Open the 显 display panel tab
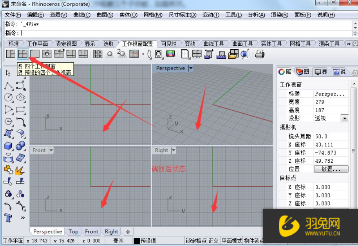 [321, 72]
